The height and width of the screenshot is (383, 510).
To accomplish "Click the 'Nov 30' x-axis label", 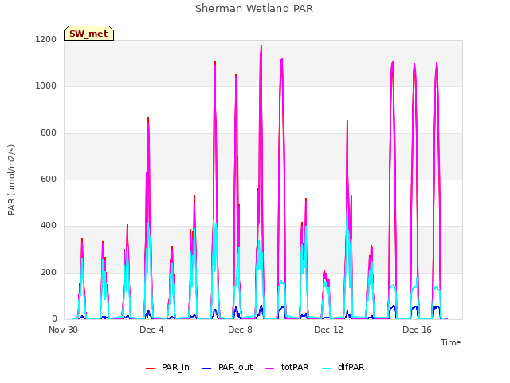I will pos(63,330).
